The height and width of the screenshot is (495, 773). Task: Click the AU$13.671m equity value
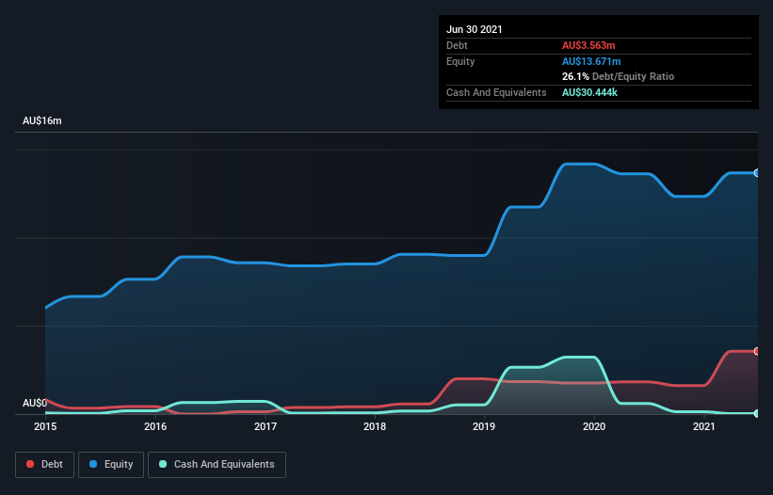pos(591,61)
